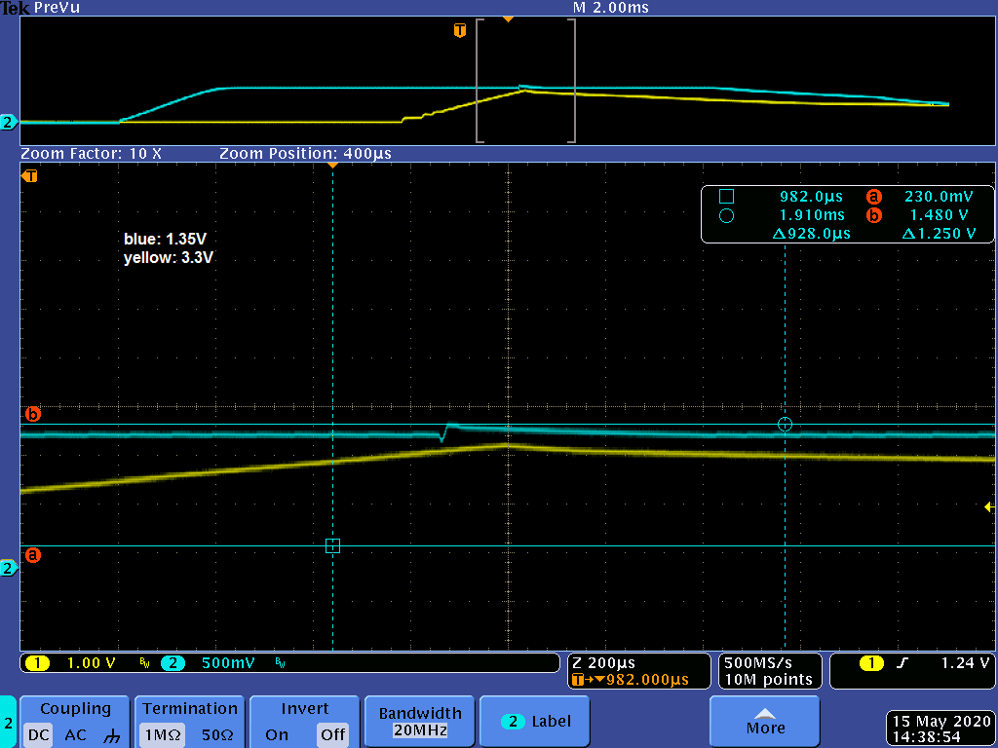The height and width of the screenshot is (748, 998).
Task: Click the 1.910ms cursor time value
Action: (812, 215)
